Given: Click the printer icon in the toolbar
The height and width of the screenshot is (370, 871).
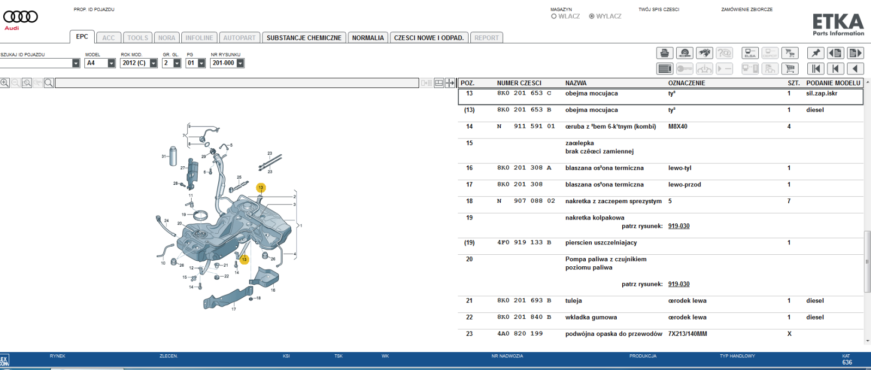Looking at the screenshot, I should (665, 53).
